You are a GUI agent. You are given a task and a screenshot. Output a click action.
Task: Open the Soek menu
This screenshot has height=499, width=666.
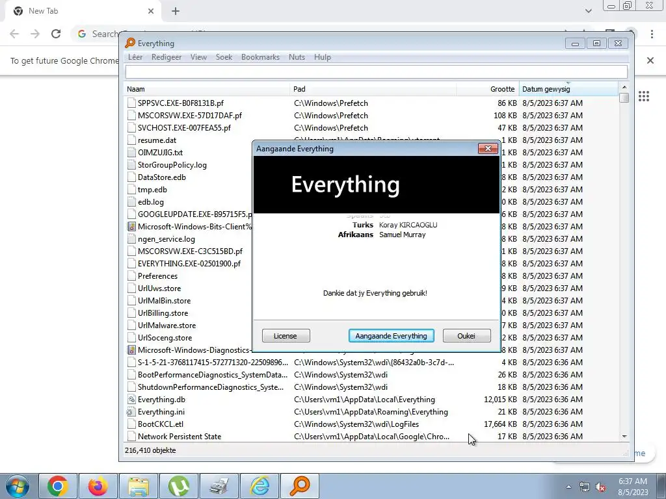coord(224,57)
